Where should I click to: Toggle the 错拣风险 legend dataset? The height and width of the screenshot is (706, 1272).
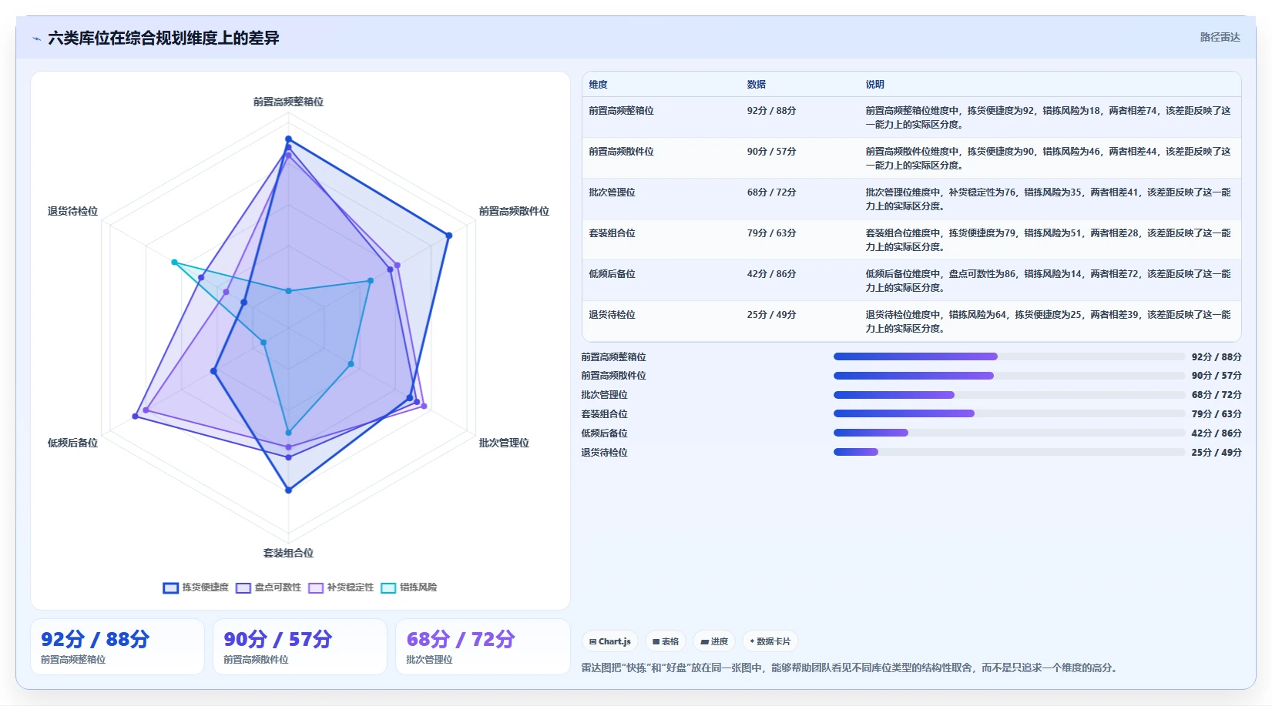point(409,587)
